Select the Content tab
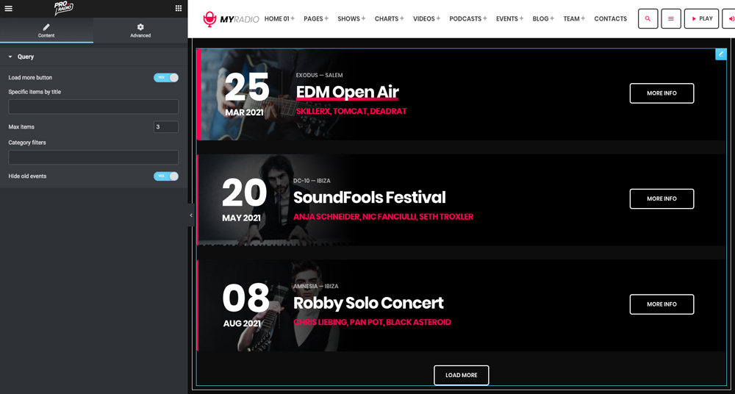The height and width of the screenshot is (394, 735). coord(46,30)
